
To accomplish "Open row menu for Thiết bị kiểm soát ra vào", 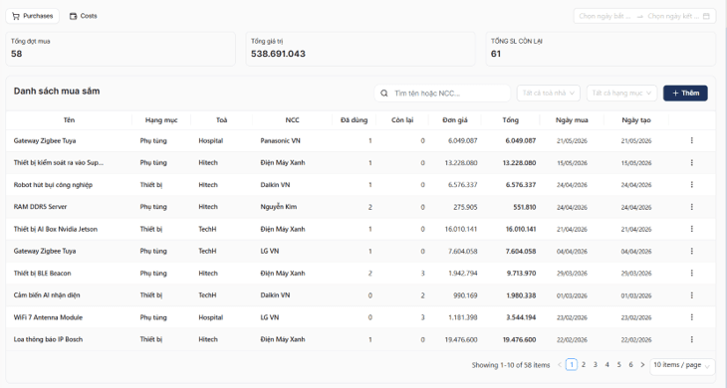I will tap(692, 162).
